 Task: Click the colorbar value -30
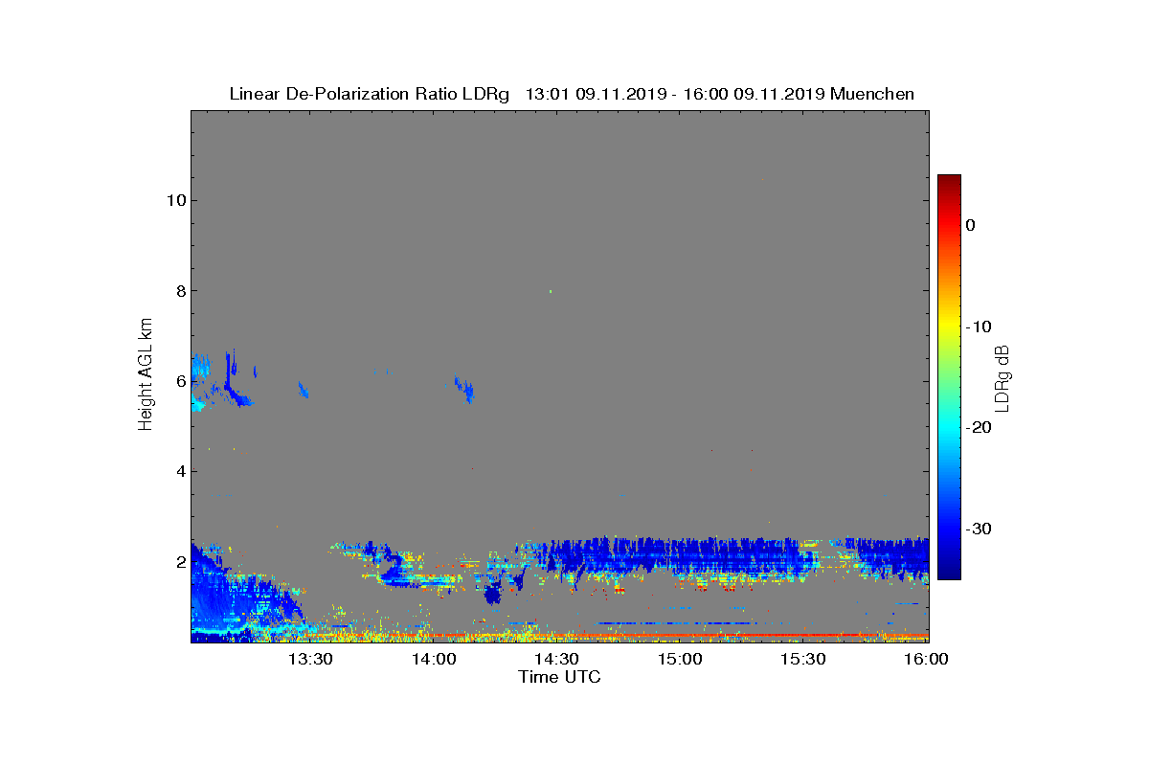tap(978, 529)
